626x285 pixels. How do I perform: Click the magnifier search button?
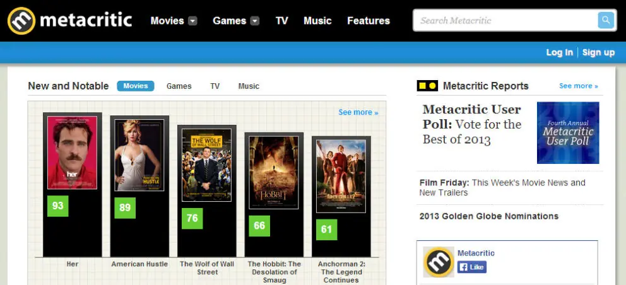tap(606, 20)
